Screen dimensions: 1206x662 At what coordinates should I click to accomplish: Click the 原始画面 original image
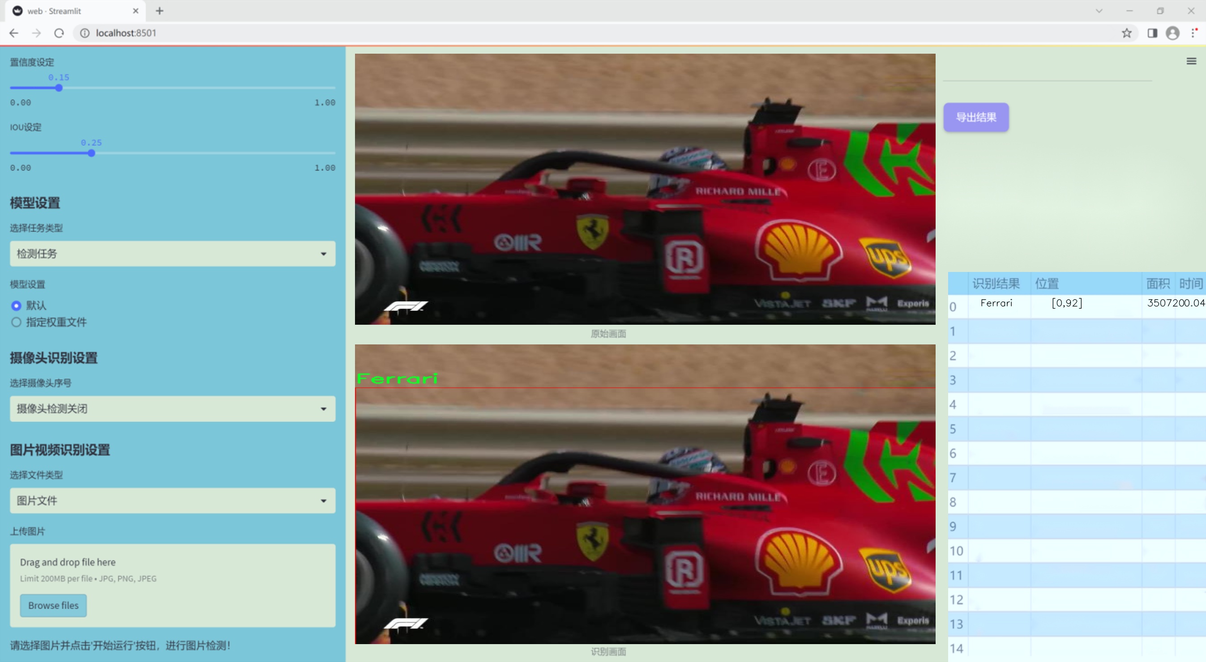645,189
